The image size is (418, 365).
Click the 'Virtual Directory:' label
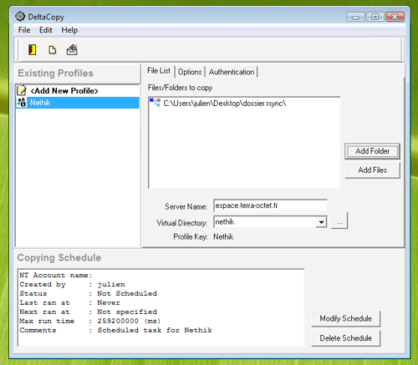(x=182, y=223)
